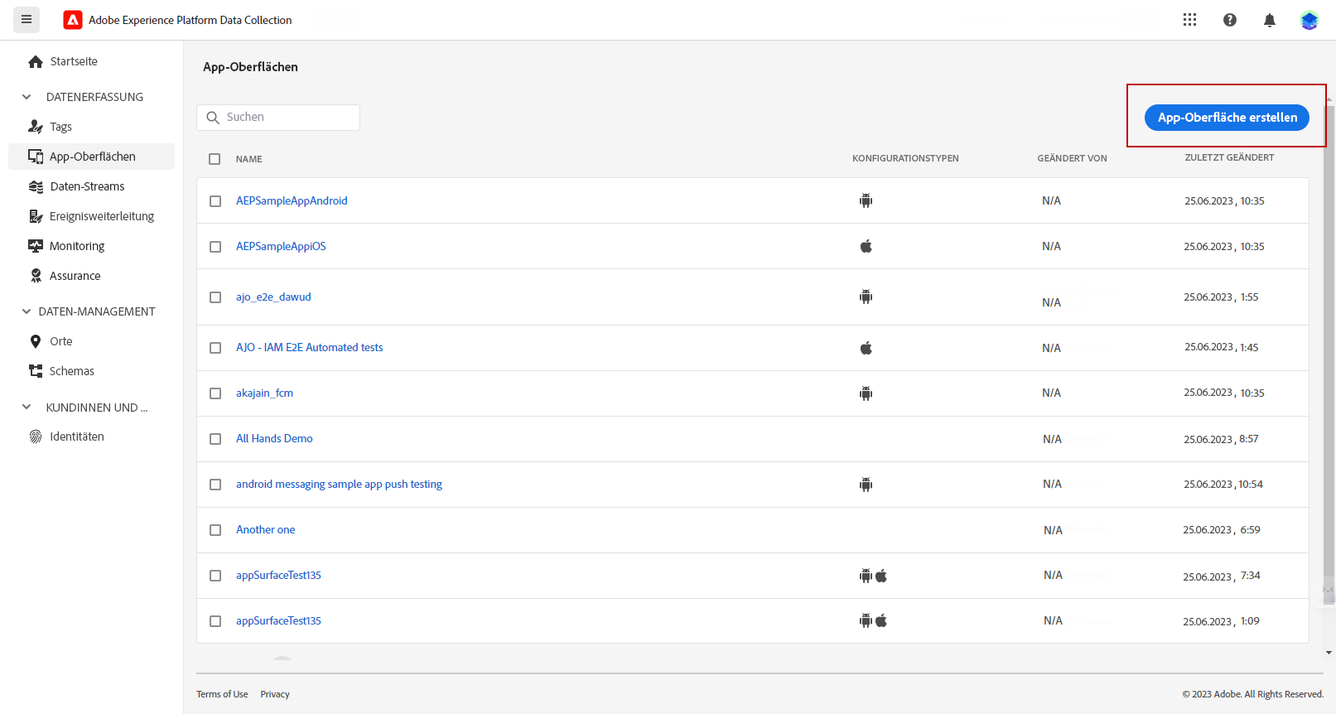Collapse the DATENERFASSUNG section
This screenshot has height=714, width=1336.
point(27,97)
